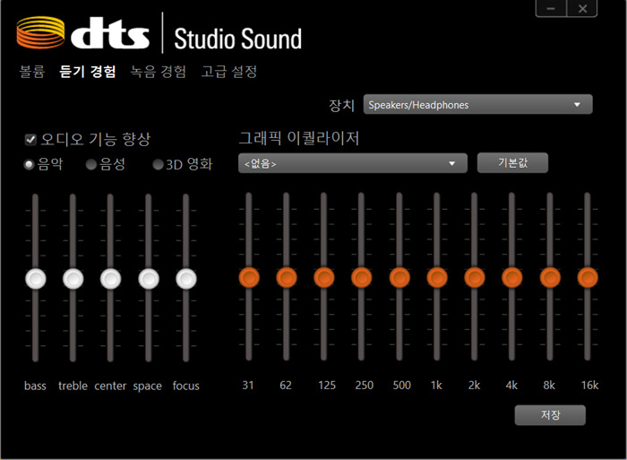Expand the <없음> equalizer preset dropdown

click(x=353, y=163)
